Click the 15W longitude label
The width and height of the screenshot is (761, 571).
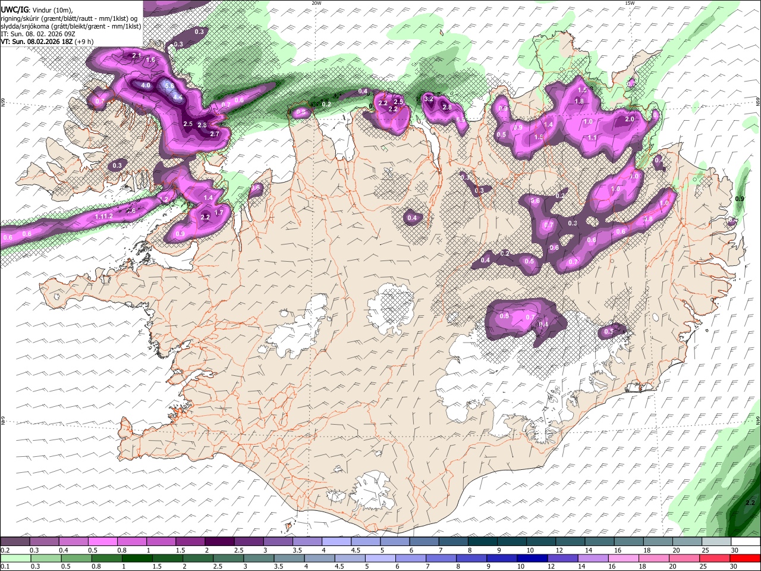[630, 3]
